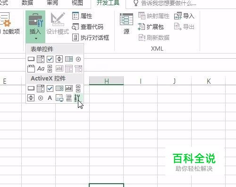Open the Insert controls dropdown
Screen dimensions: 236x187
coord(35,27)
